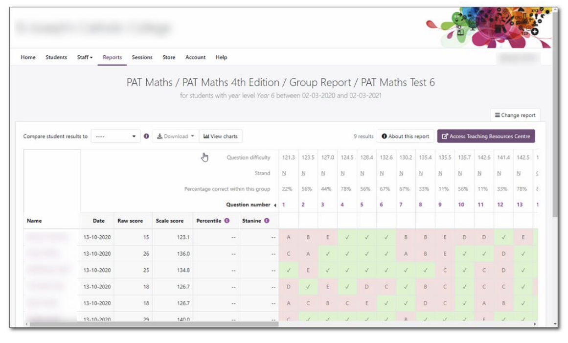Switch to the Sessions tab
Image resolution: width=568 pixels, height=343 pixels.
click(142, 57)
